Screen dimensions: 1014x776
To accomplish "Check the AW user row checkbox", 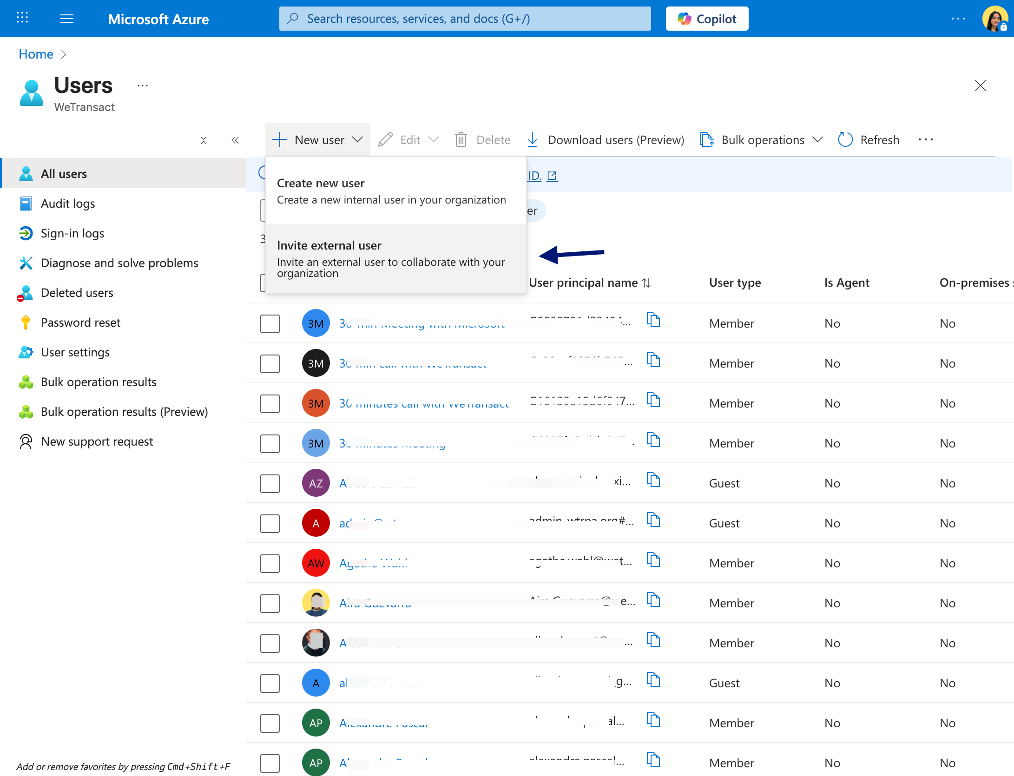I will point(270,563).
